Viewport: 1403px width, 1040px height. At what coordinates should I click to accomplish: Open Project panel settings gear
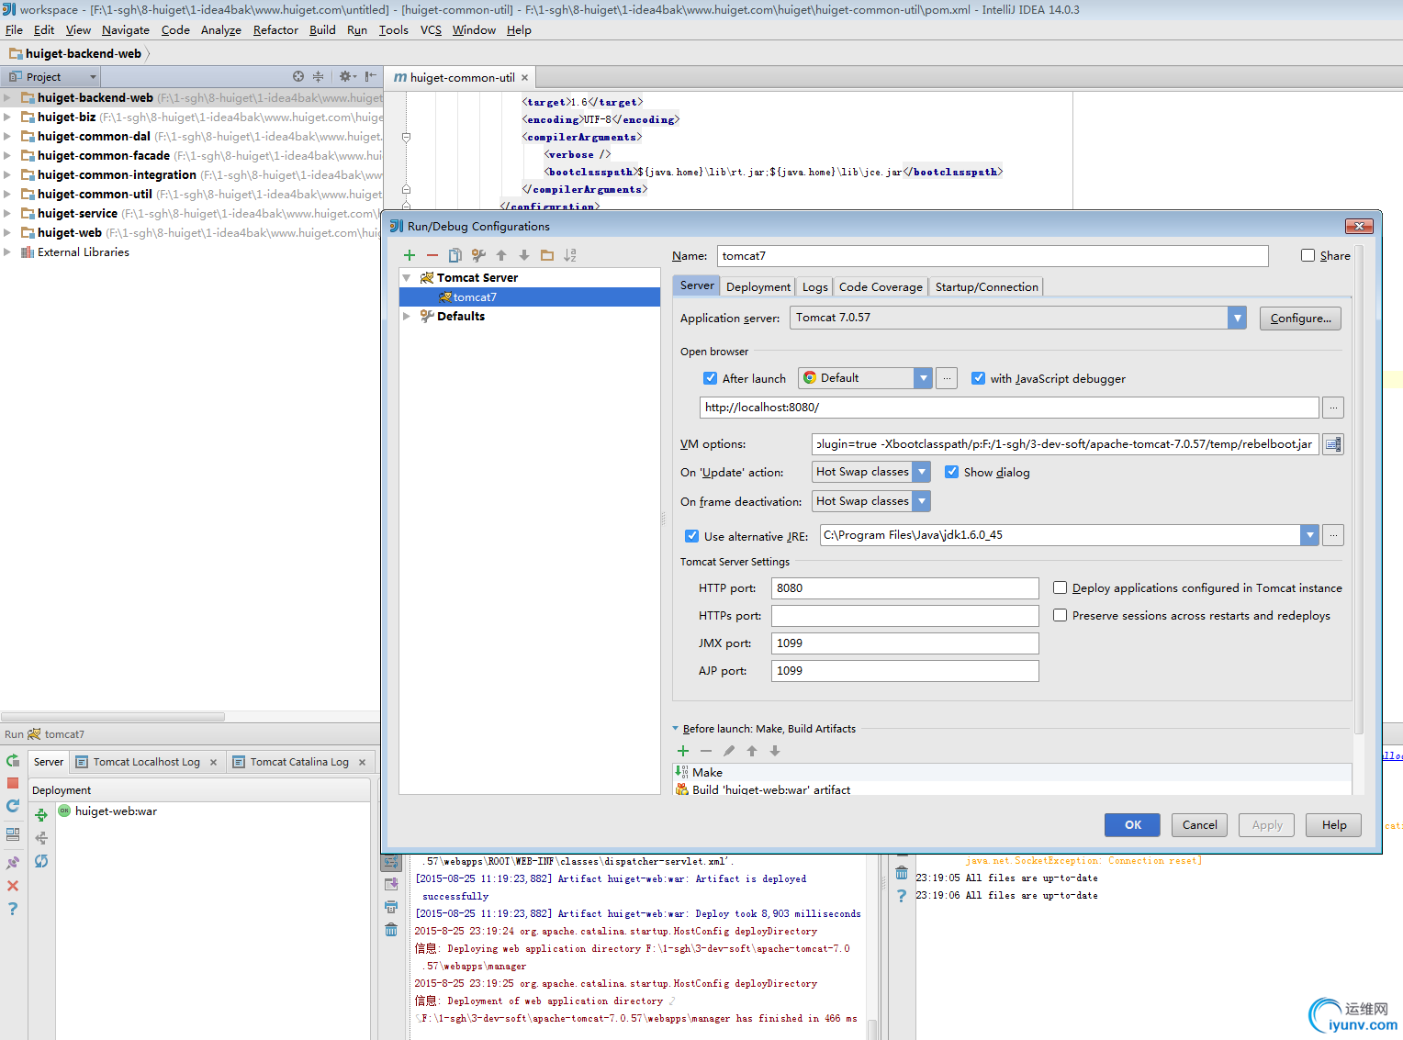coord(346,77)
